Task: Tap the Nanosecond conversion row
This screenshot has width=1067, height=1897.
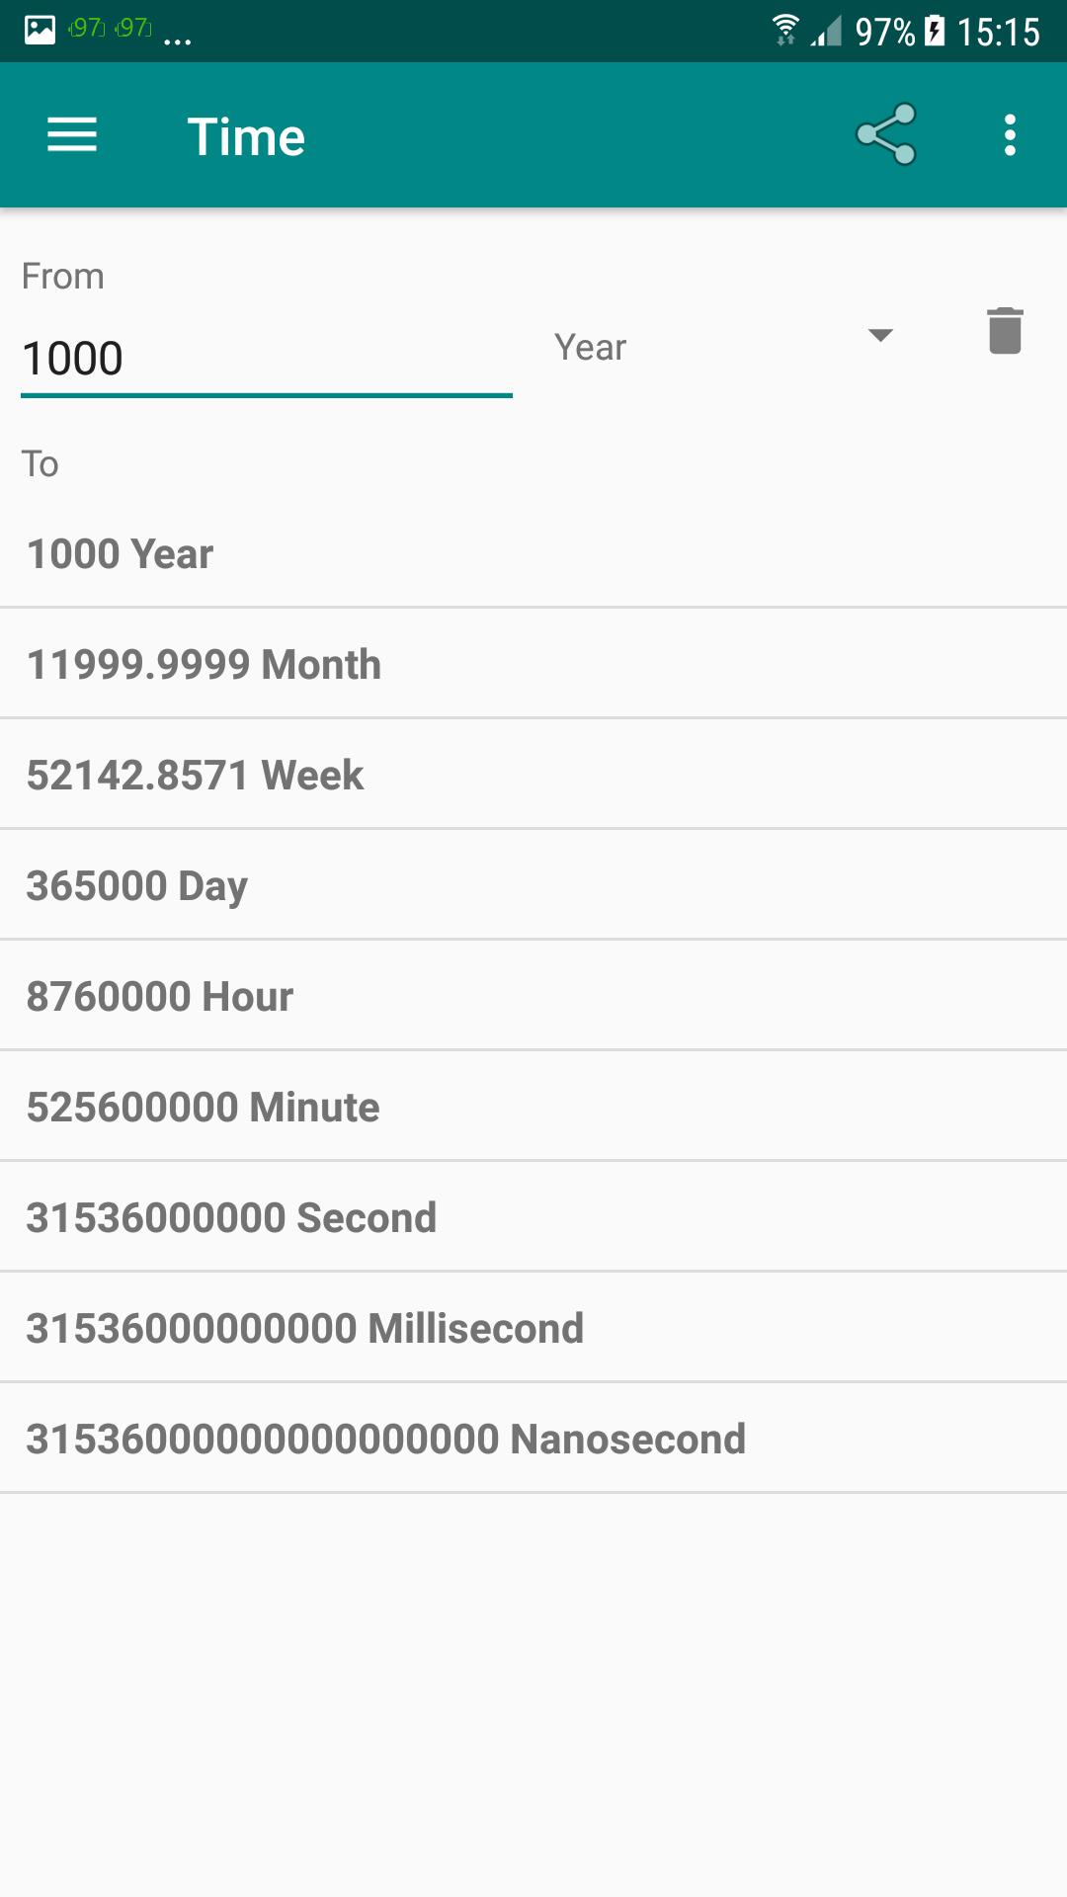Action: coord(533,1439)
